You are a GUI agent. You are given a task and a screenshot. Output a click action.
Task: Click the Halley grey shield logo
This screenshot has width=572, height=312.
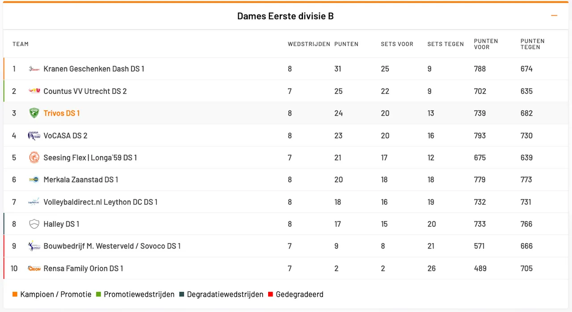coord(34,224)
